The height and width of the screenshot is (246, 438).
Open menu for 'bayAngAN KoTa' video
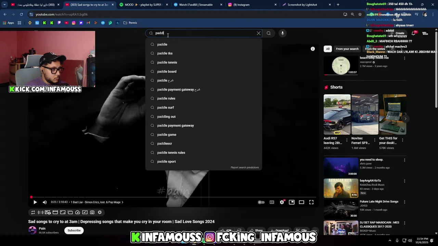pyautogui.click(x=404, y=181)
